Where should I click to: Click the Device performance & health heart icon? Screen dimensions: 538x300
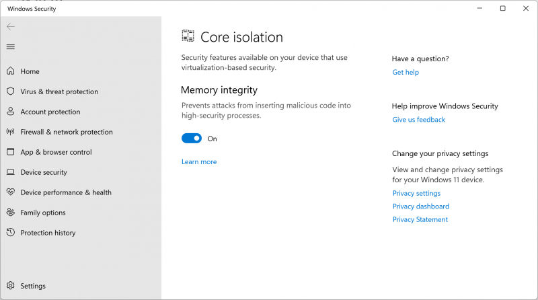tap(11, 192)
